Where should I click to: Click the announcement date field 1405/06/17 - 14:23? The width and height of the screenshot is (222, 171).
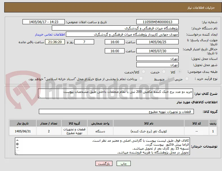tap(44, 22)
